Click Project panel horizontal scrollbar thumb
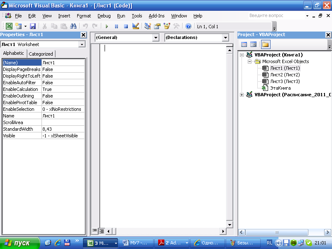This screenshot has width=332, height=249. coord(276,232)
